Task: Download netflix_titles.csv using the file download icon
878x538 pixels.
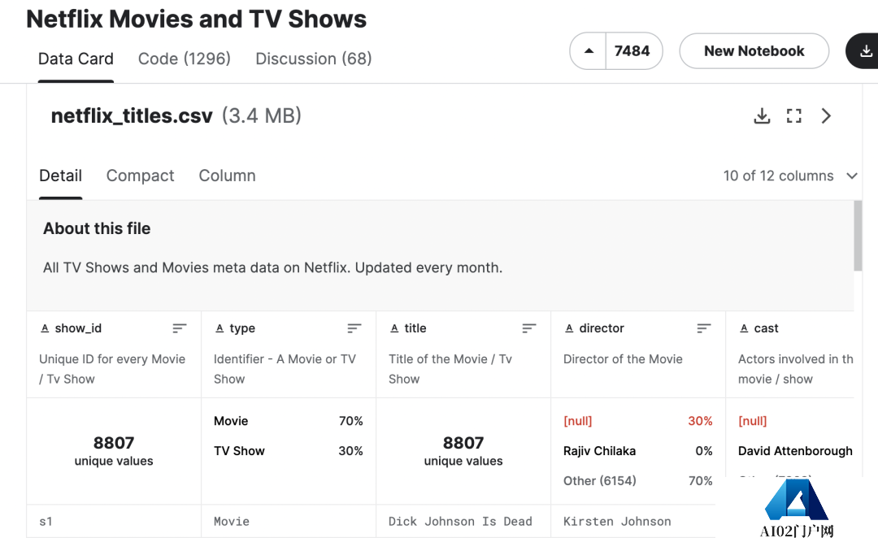Action: click(x=762, y=116)
